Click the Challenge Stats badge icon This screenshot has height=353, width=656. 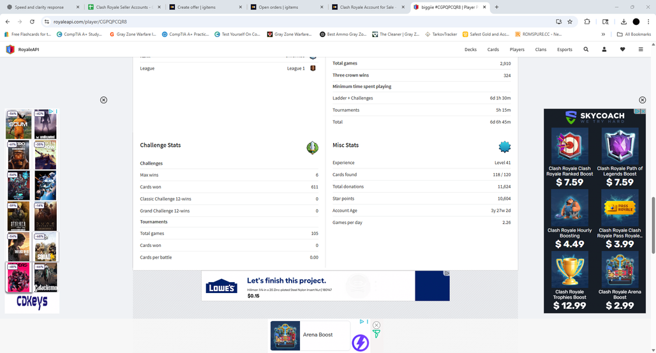coord(312,147)
